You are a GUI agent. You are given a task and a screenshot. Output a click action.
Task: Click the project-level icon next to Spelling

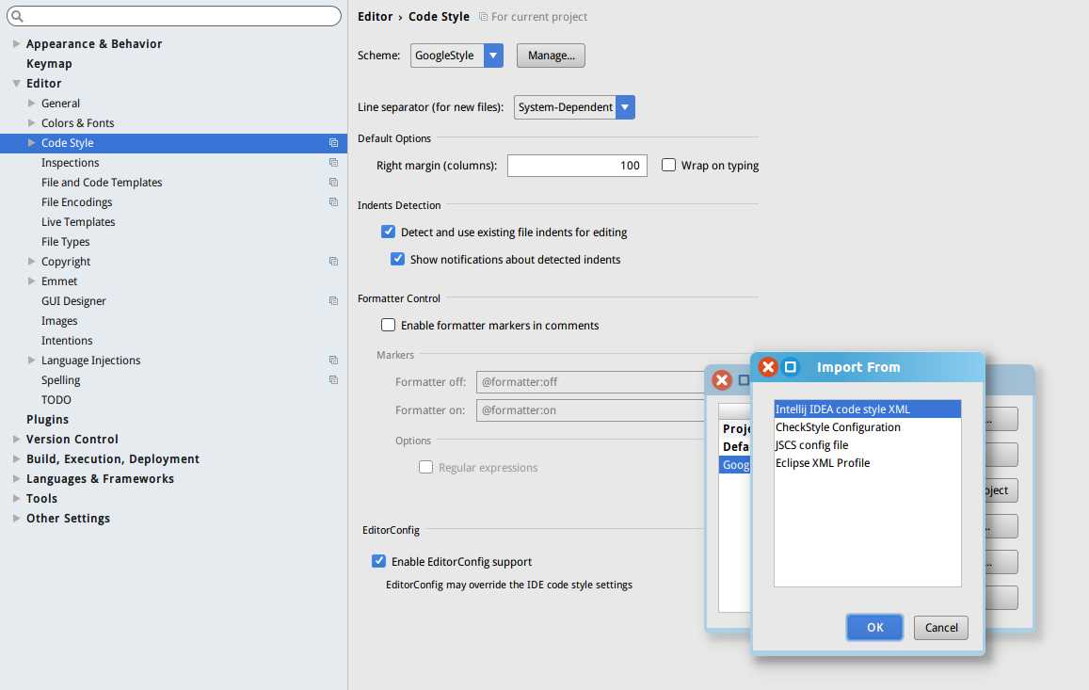333,380
